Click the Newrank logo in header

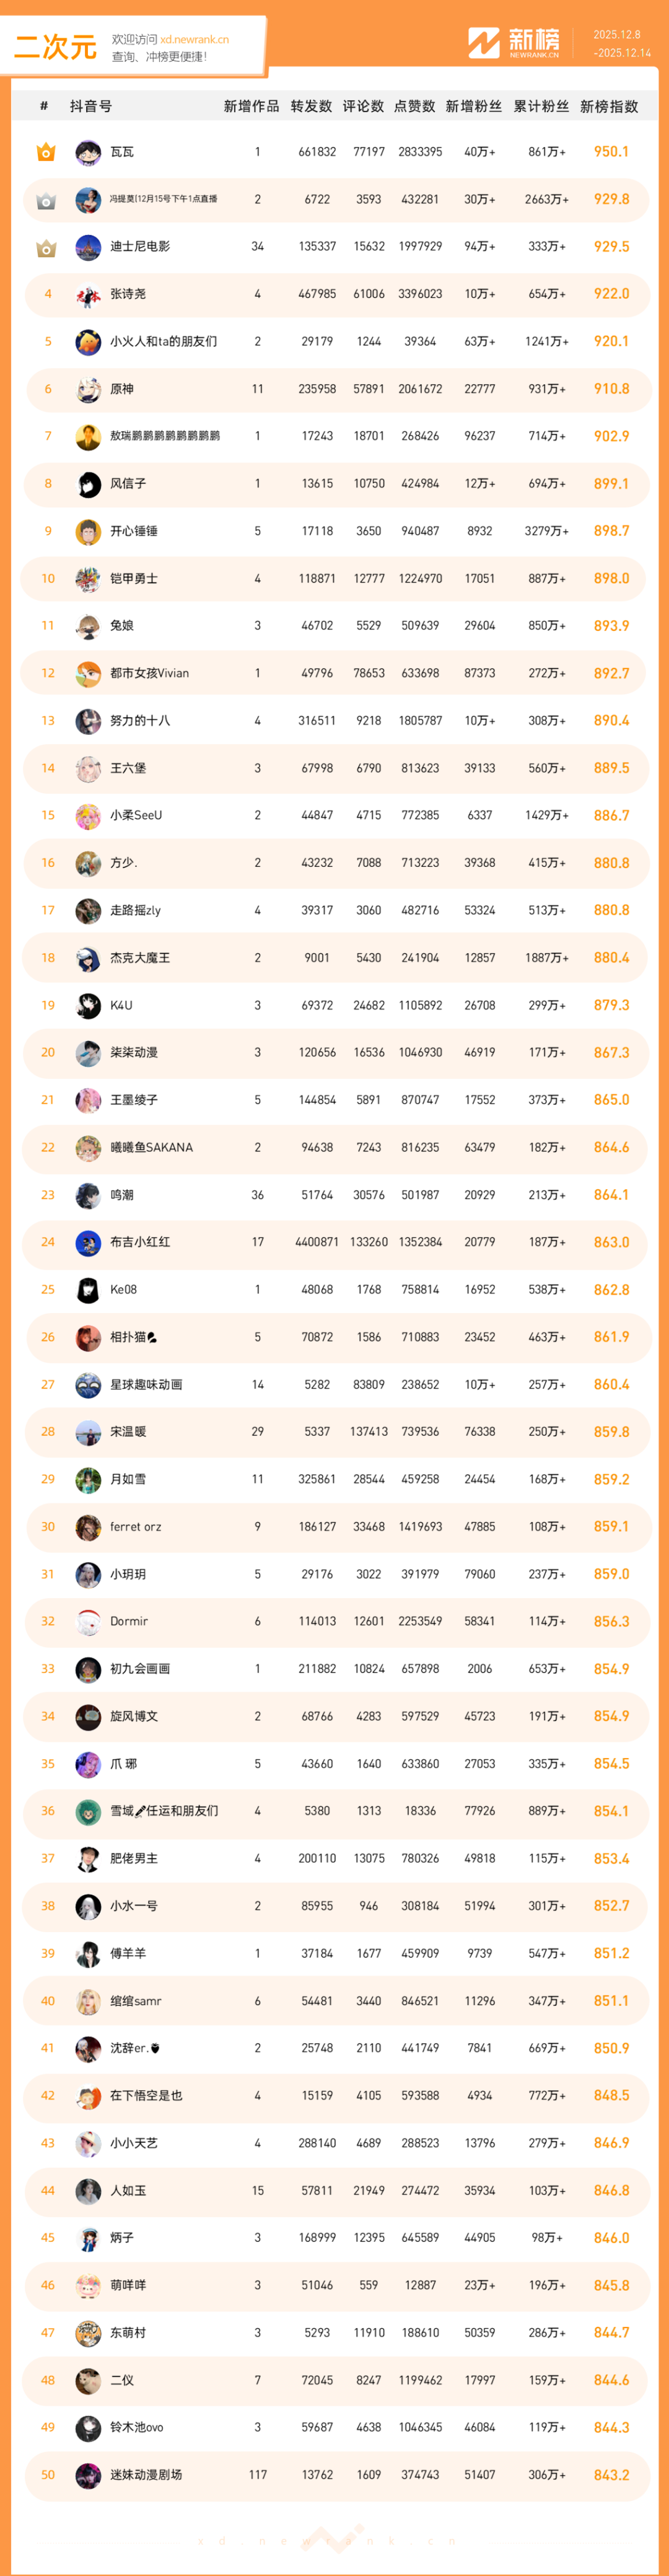[x=514, y=43]
